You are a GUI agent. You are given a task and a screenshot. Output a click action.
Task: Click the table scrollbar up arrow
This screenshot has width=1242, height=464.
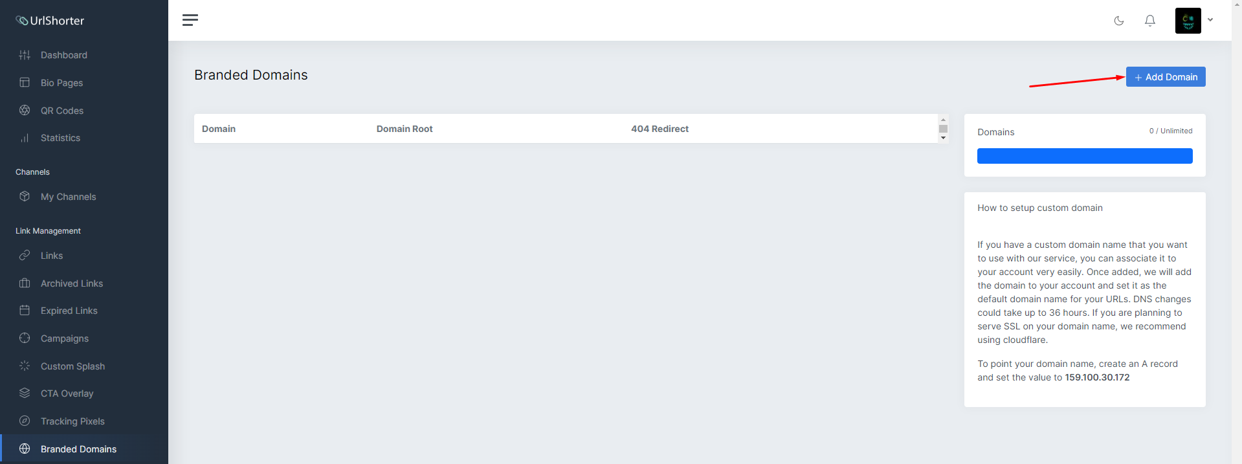pos(943,120)
